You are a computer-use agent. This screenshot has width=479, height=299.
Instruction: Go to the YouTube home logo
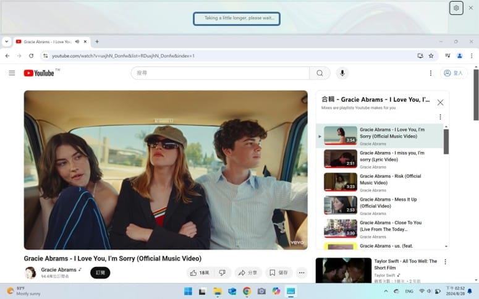[39, 73]
